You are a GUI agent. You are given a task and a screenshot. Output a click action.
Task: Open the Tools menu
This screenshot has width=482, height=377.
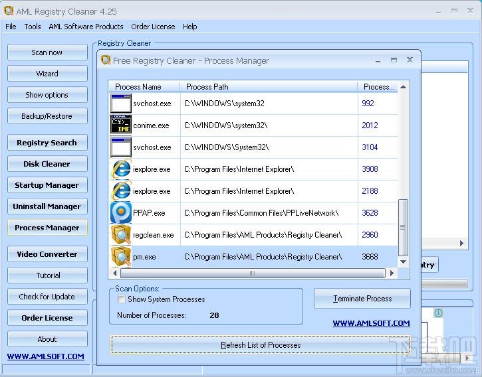pyautogui.click(x=33, y=27)
